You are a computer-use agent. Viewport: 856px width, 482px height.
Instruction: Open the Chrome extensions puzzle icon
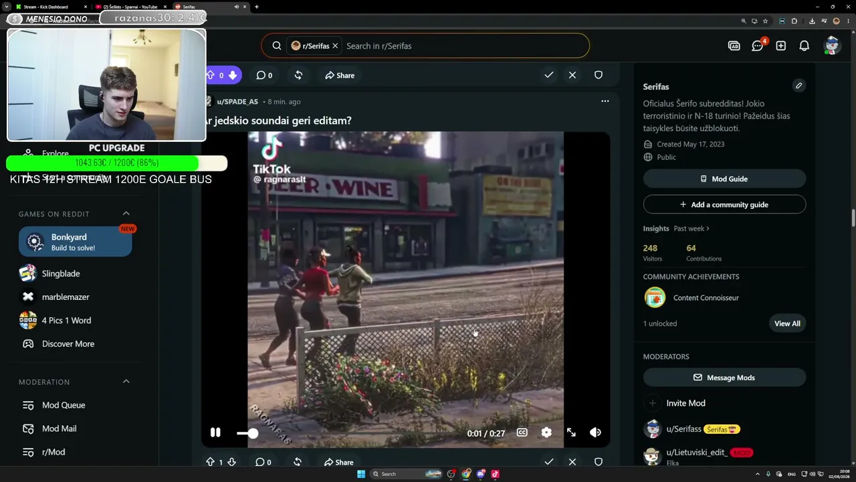[794, 21]
